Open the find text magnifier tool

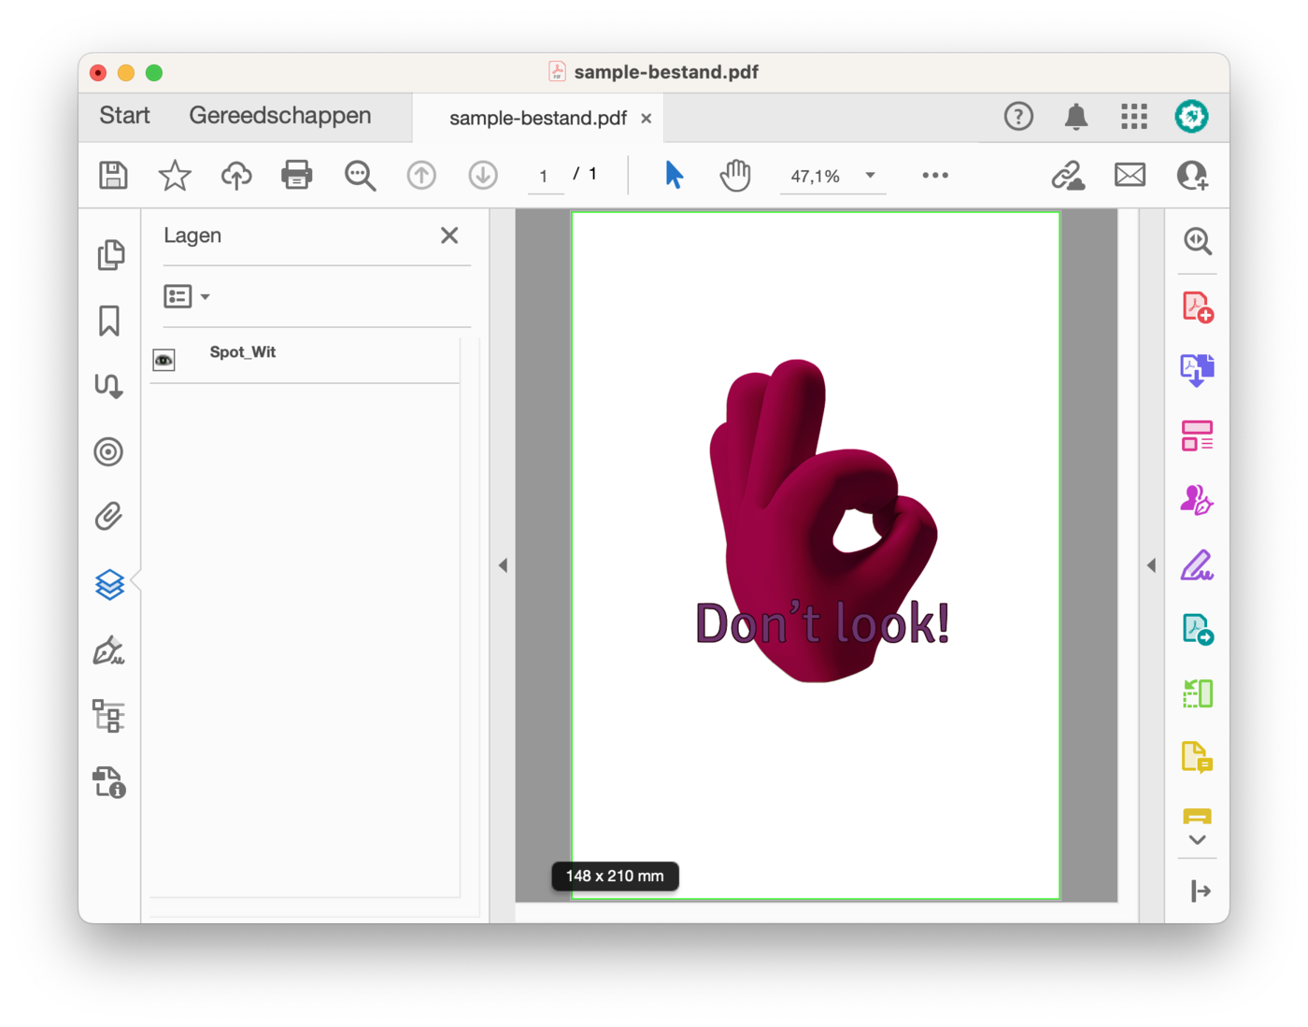point(360,176)
